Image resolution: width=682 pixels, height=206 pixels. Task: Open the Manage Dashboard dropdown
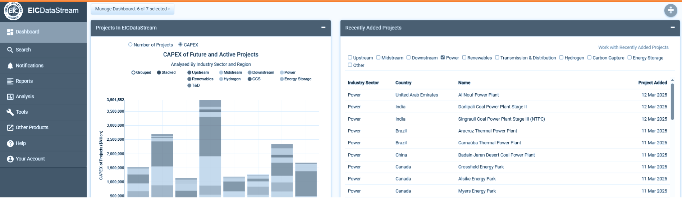pos(132,9)
